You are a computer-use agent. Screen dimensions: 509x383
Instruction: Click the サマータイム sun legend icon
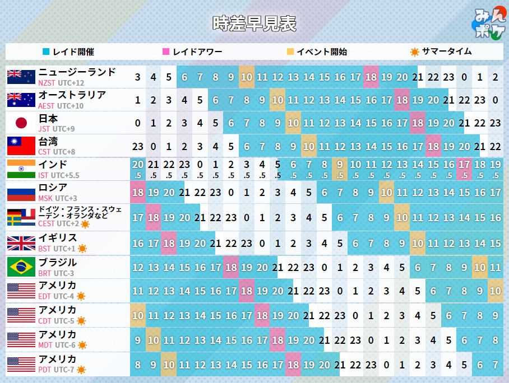[x=414, y=52]
